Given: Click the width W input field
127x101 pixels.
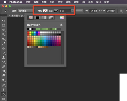Looking at the screenshot, I should coord(93,11).
